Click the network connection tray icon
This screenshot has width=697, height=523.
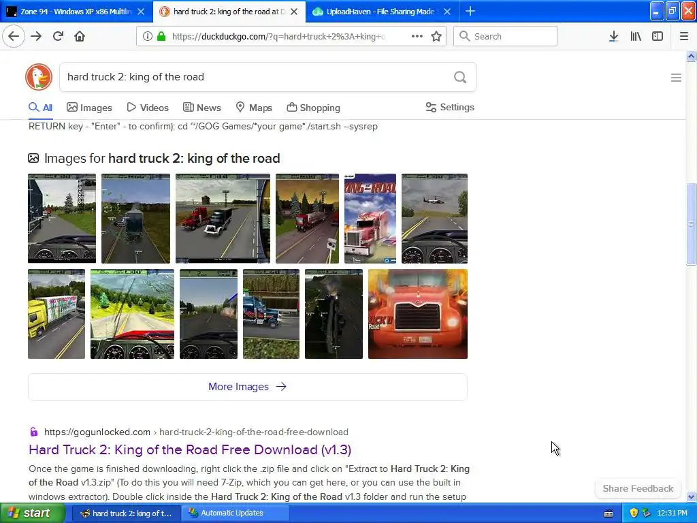pyautogui.click(x=647, y=513)
